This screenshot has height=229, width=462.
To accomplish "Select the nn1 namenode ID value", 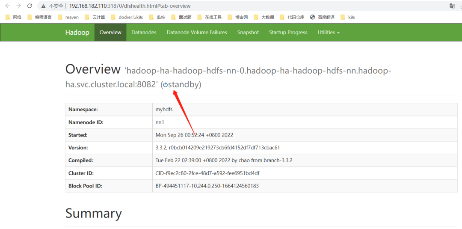I will click(160, 122).
